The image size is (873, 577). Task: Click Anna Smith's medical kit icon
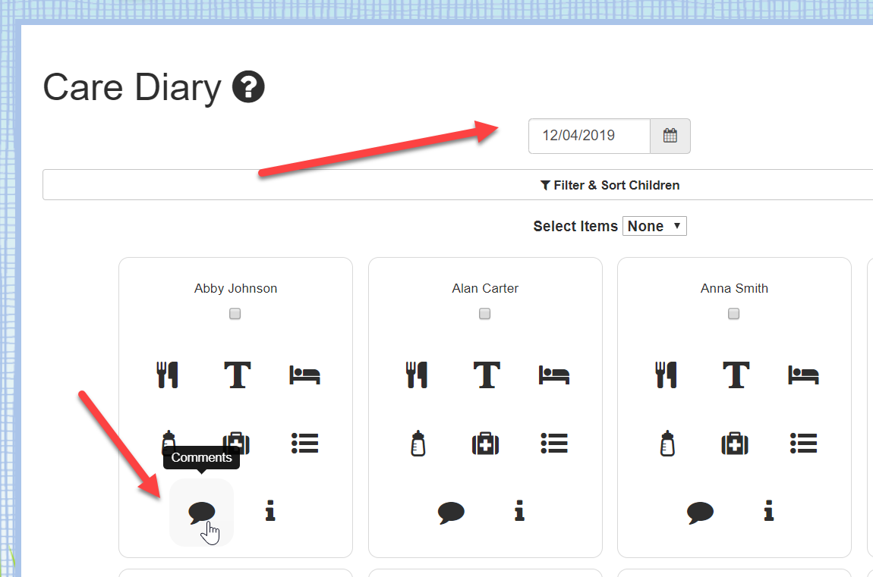tap(735, 444)
